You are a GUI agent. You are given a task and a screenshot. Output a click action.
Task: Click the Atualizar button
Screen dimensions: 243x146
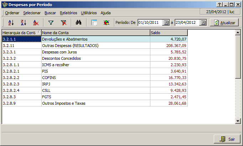pyautogui.click(x=224, y=22)
